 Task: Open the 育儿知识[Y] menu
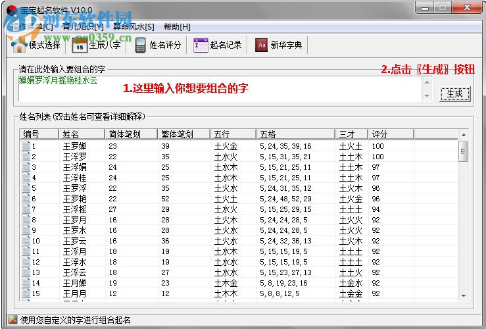point(83,27)
